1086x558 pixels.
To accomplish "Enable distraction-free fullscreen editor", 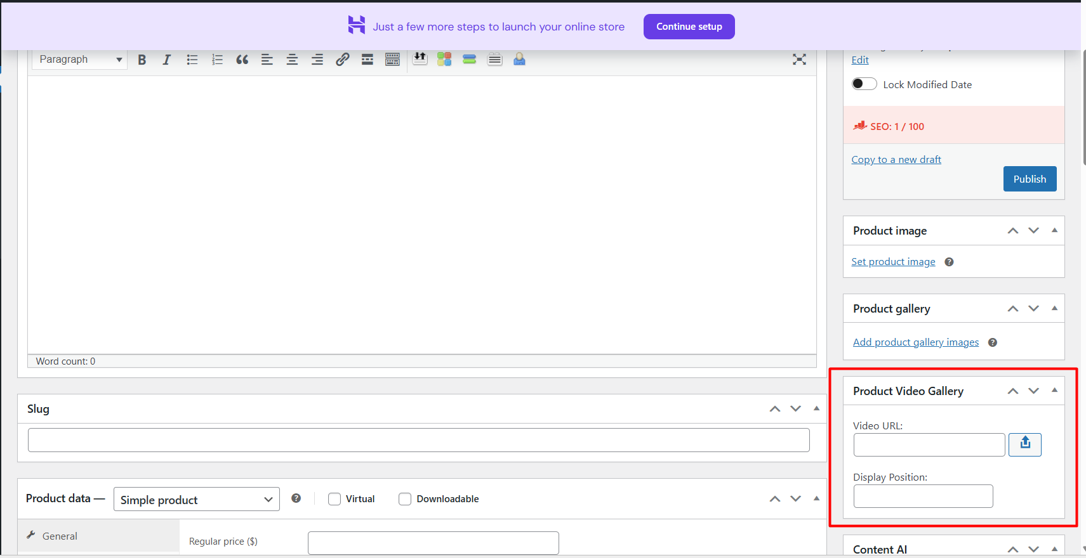I will (799, 60).
